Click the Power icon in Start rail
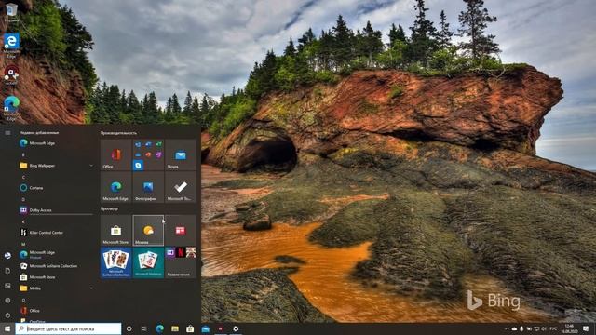 click(7, 315)
